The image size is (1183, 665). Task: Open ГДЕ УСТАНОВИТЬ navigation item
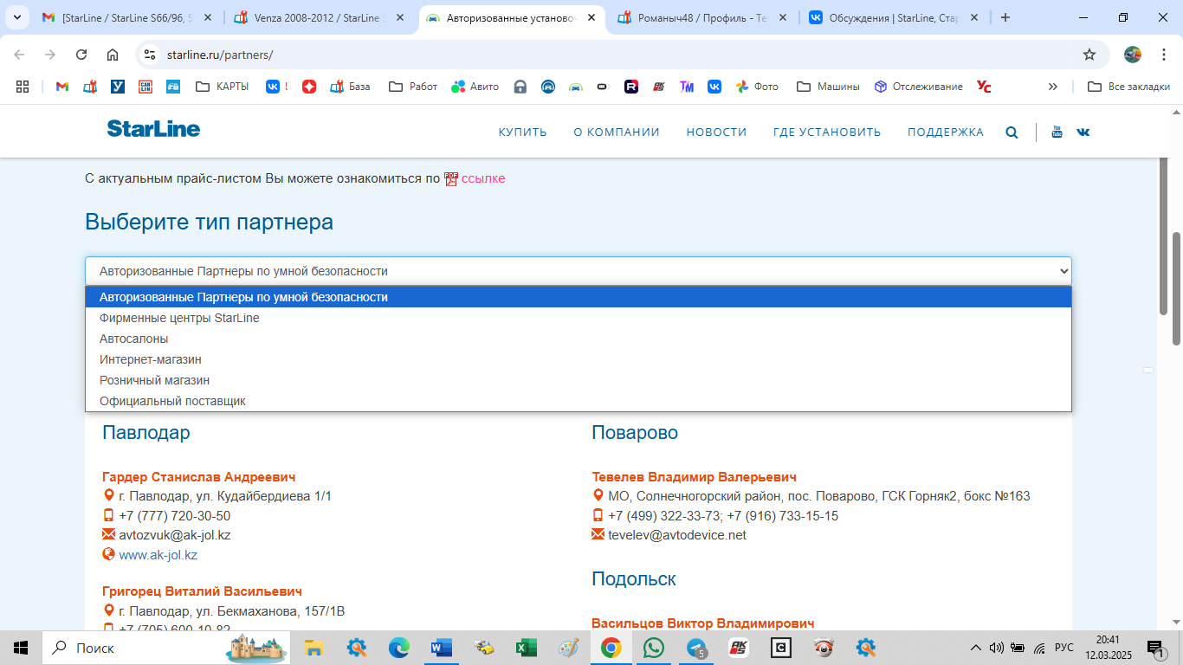(x=827, y=132)
